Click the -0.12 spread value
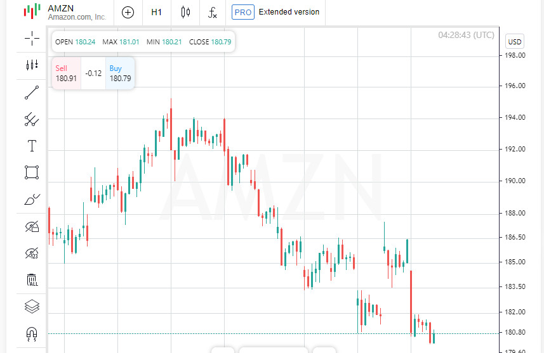Image resolution: width=544 pixels, height=353 pixels. tap(93, 74)
